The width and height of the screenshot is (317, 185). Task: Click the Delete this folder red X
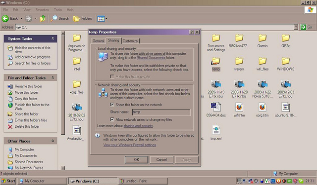click(x=10, y=127)
